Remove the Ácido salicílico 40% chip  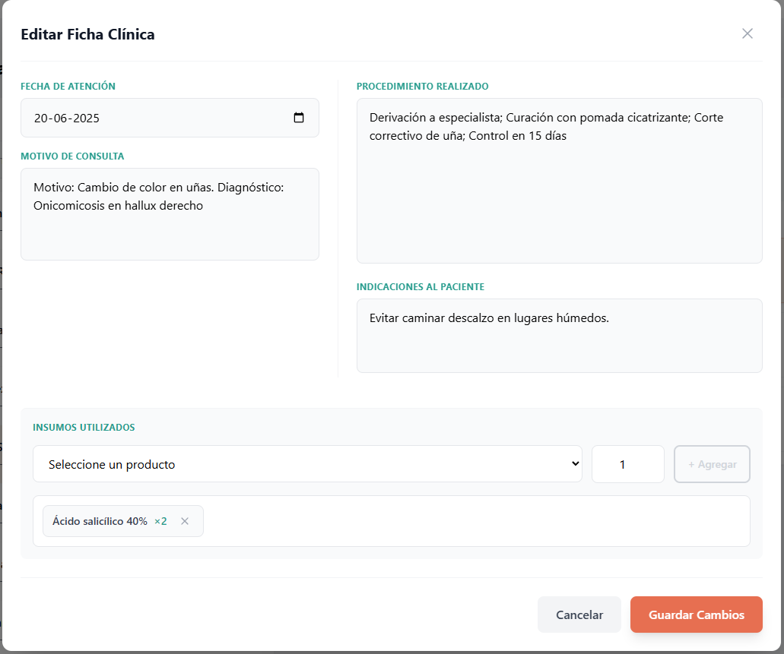[185, 521]
